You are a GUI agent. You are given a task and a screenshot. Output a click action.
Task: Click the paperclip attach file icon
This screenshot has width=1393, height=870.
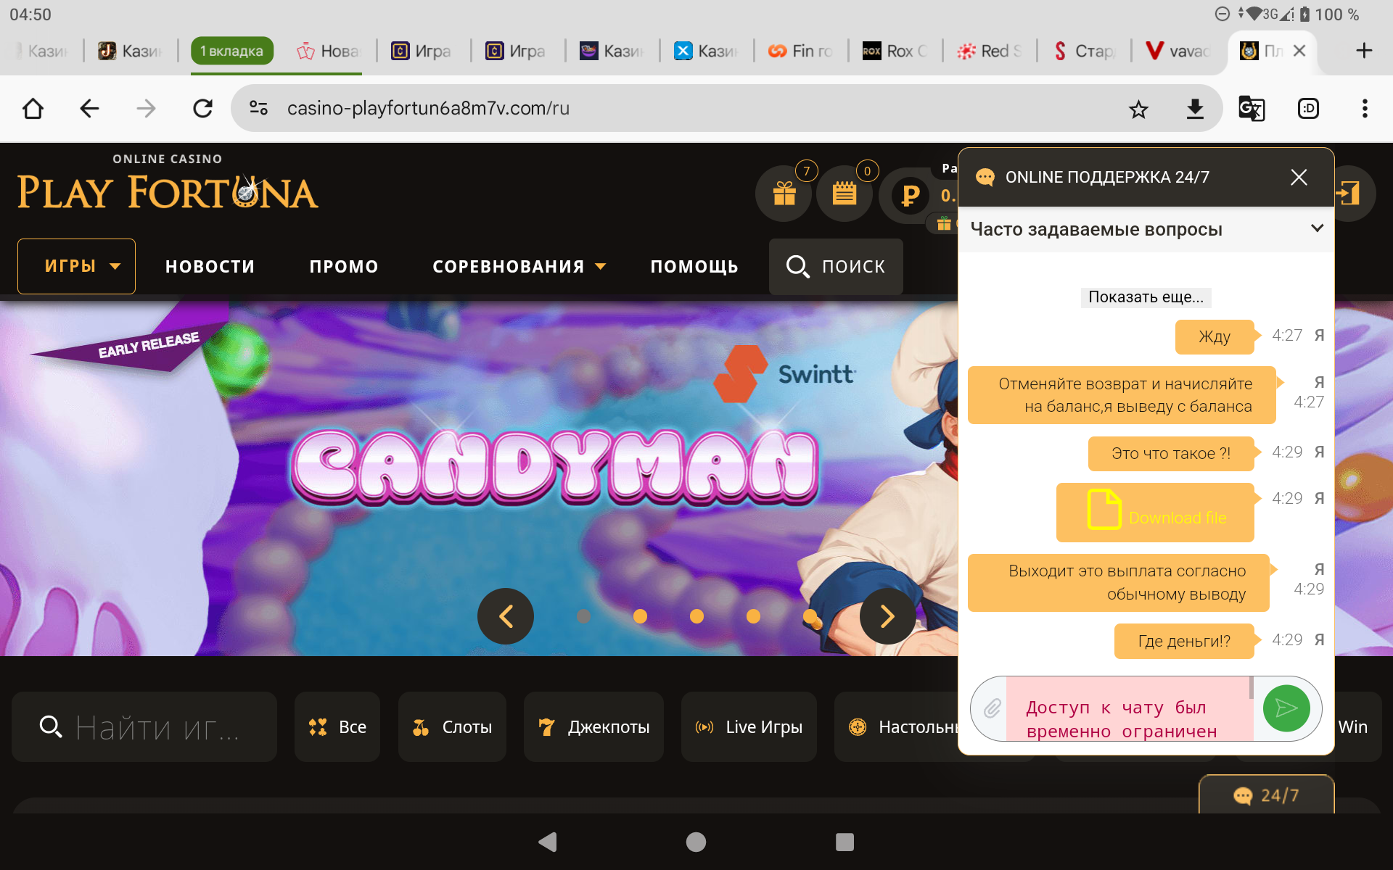click(x=992, y=708)
